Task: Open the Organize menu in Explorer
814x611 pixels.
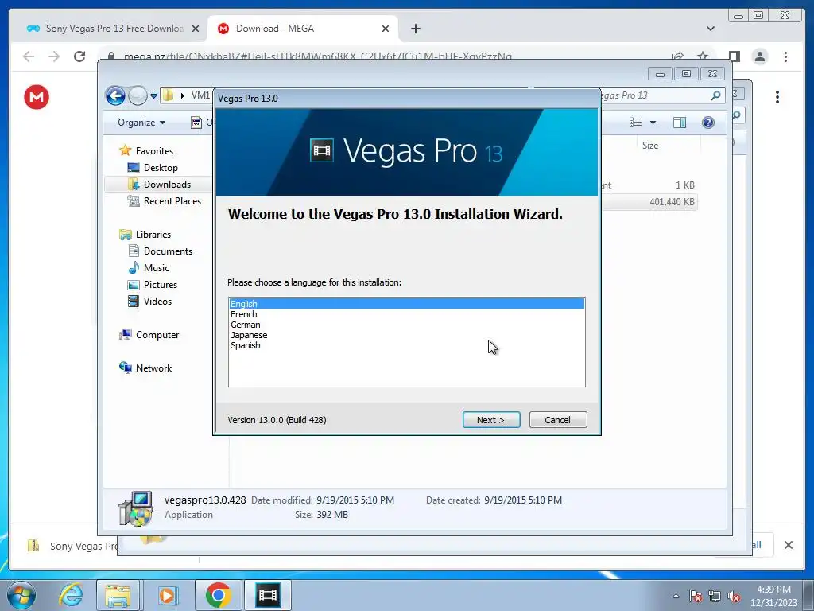Action: tap(141, 122)
